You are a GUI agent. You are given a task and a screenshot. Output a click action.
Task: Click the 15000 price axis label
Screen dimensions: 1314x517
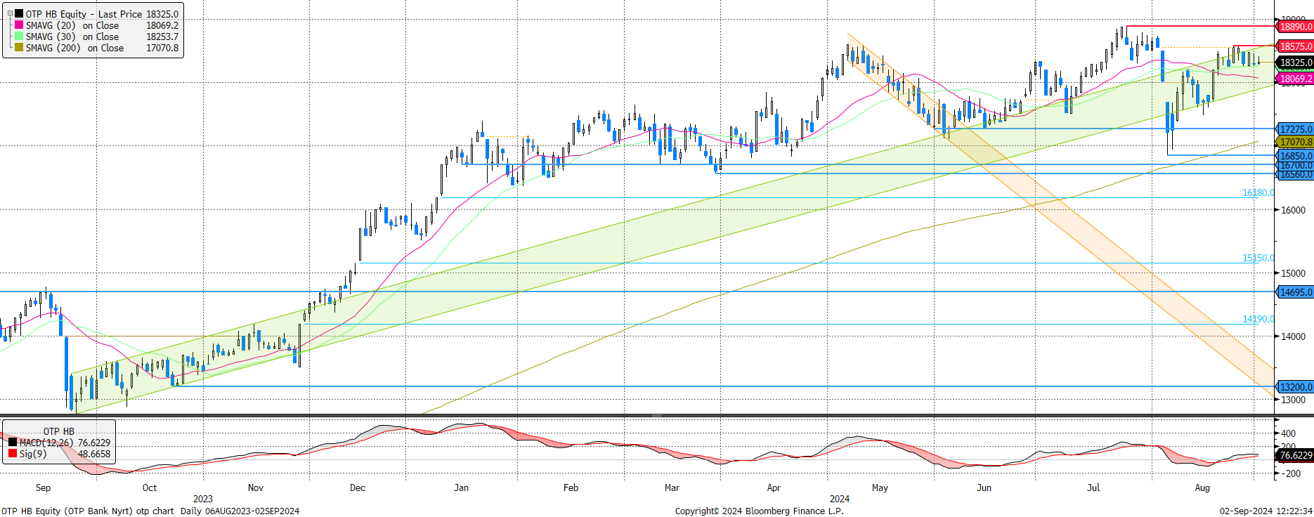1293,273
